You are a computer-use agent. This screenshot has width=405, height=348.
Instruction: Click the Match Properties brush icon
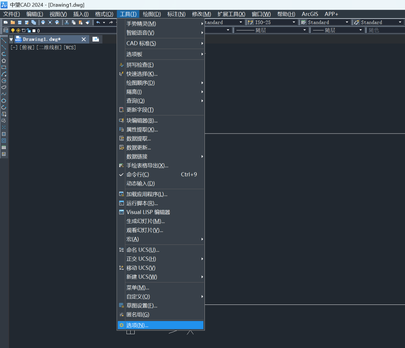coord(87,23)
